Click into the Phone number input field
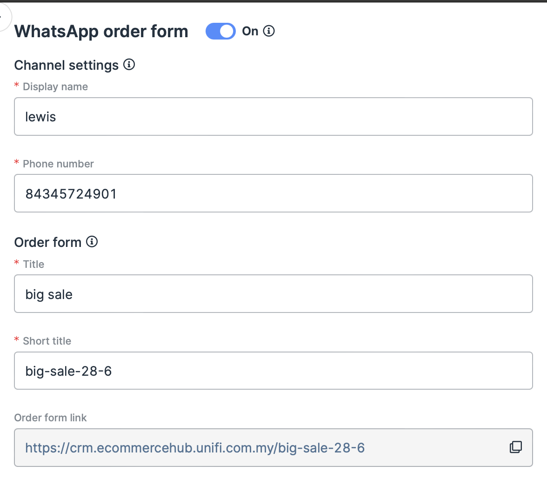Screen dimensions: 547x492 click(x=273, y=193)
